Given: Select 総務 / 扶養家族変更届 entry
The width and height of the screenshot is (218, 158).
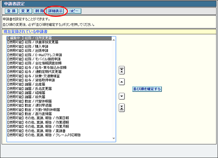Looking at the screenshot, I should click(59, 42).
